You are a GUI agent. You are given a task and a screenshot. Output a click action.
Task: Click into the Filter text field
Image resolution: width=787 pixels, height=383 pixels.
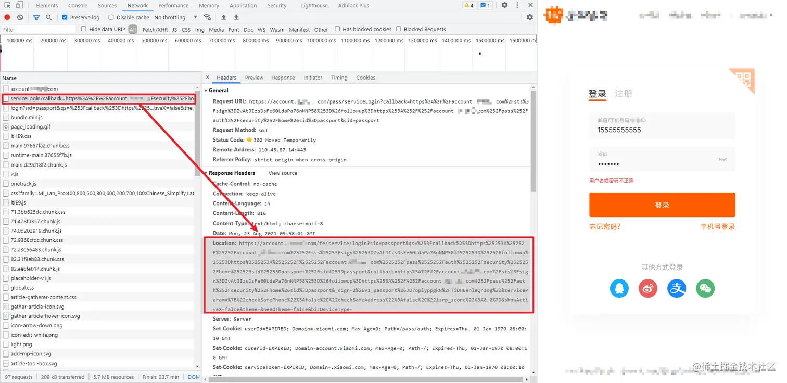(x=39, y=30)
